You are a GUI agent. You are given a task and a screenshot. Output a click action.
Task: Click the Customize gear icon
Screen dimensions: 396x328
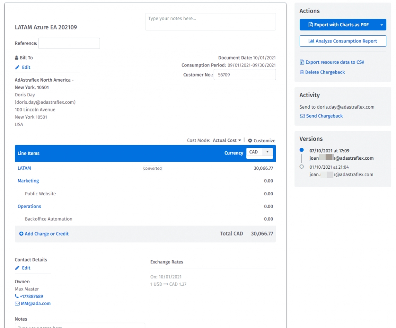(250, 141)
